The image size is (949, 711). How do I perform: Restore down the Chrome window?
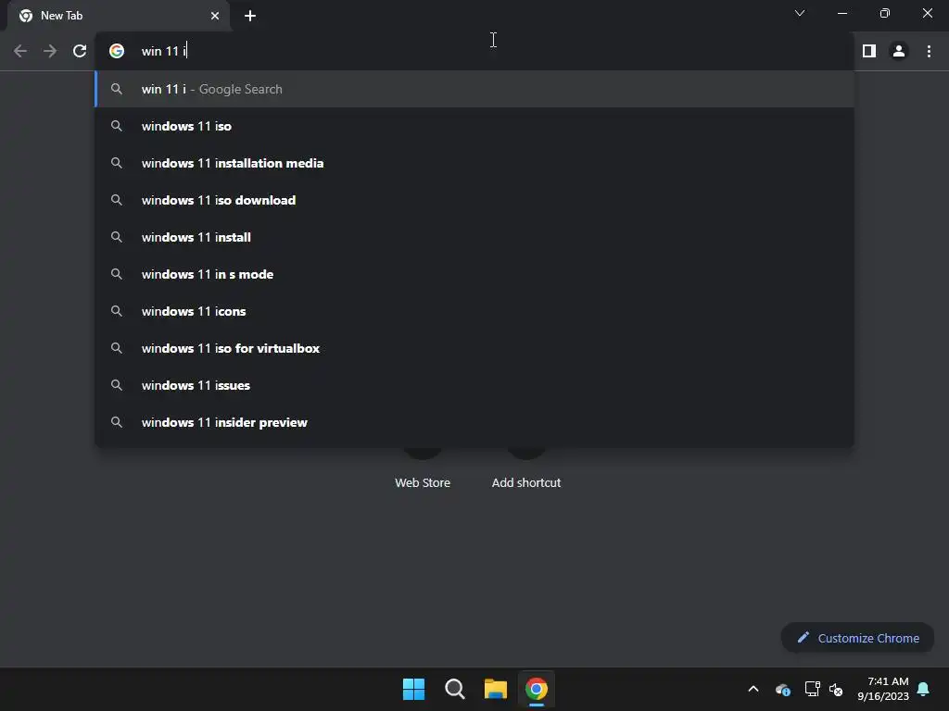pyautogui.click(x=885, y=13)
